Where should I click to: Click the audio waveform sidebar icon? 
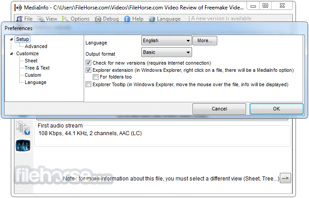[x=23, y=145]
